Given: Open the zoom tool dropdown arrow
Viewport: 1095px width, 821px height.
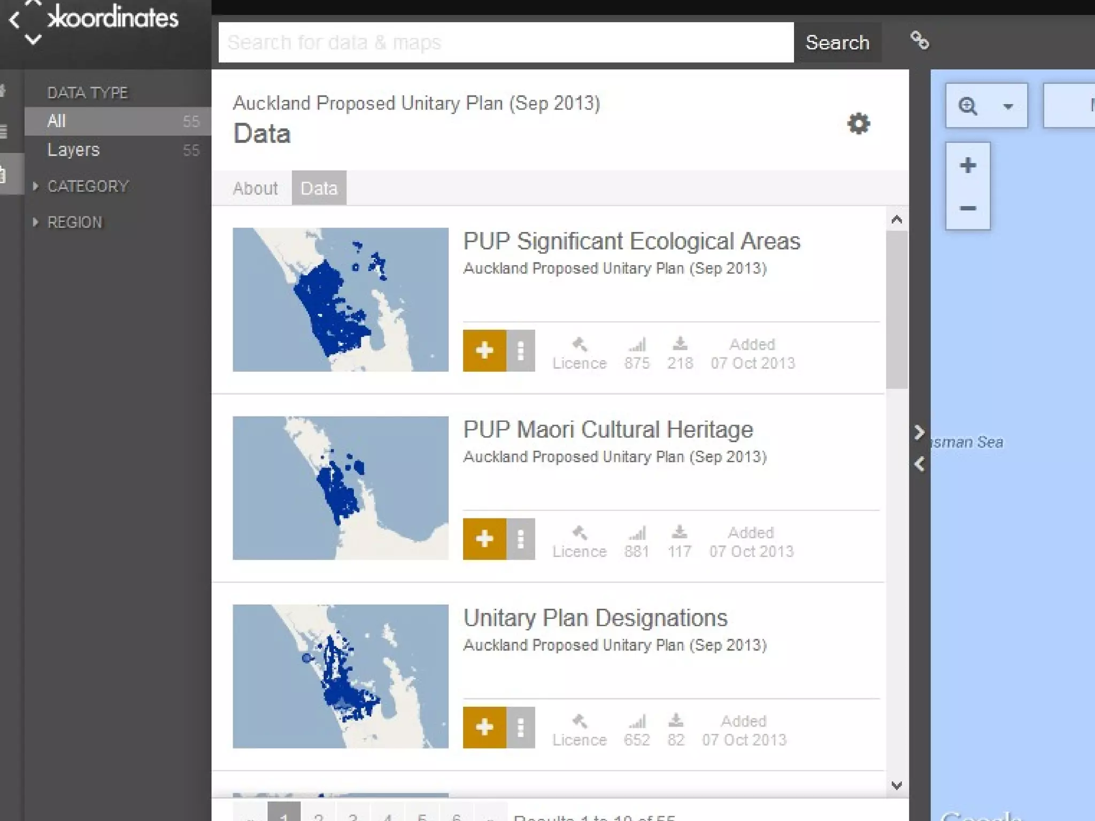Looking at the screenshot, I should 1008,106.
